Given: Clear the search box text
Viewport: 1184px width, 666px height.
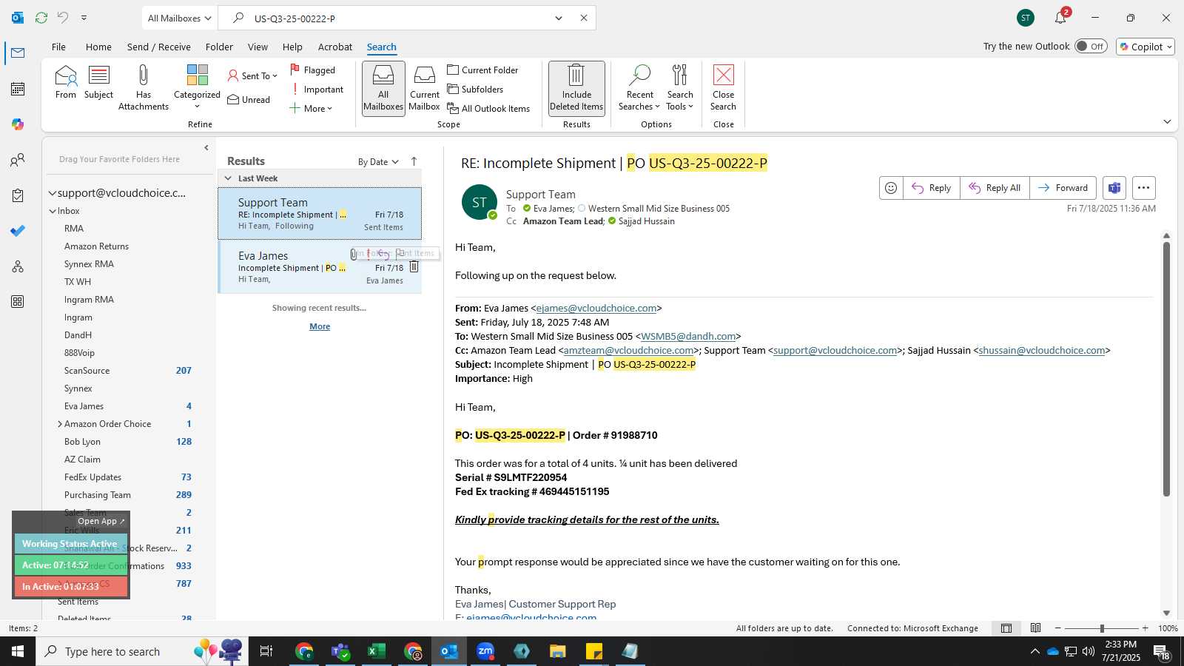Looking at the screenshot, I should coord(584,18).
